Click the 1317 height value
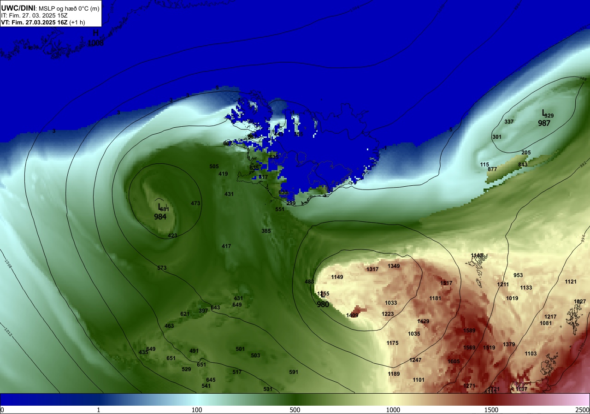 372,269
